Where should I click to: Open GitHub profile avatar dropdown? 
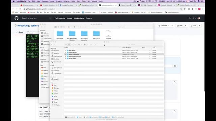coord(199,18)
